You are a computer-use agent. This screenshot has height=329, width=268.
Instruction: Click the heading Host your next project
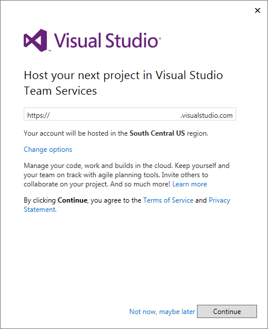tap(123, 76)
